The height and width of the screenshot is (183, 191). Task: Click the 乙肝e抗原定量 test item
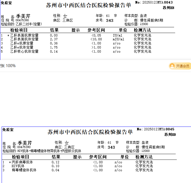tap(22, 43)
